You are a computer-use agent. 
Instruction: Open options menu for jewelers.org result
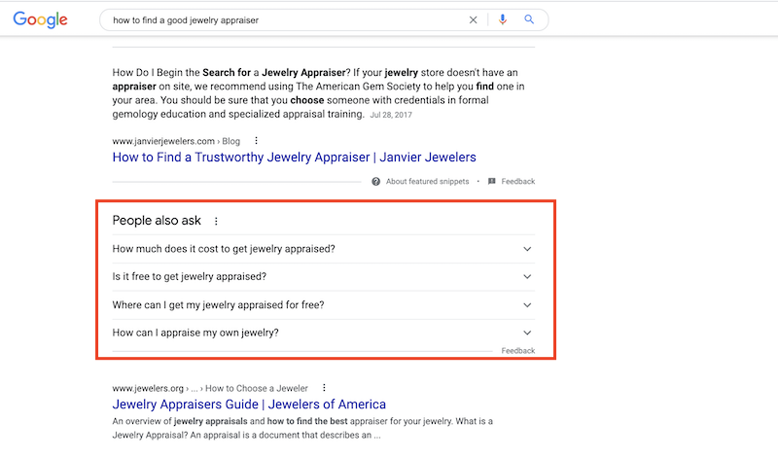324,388
